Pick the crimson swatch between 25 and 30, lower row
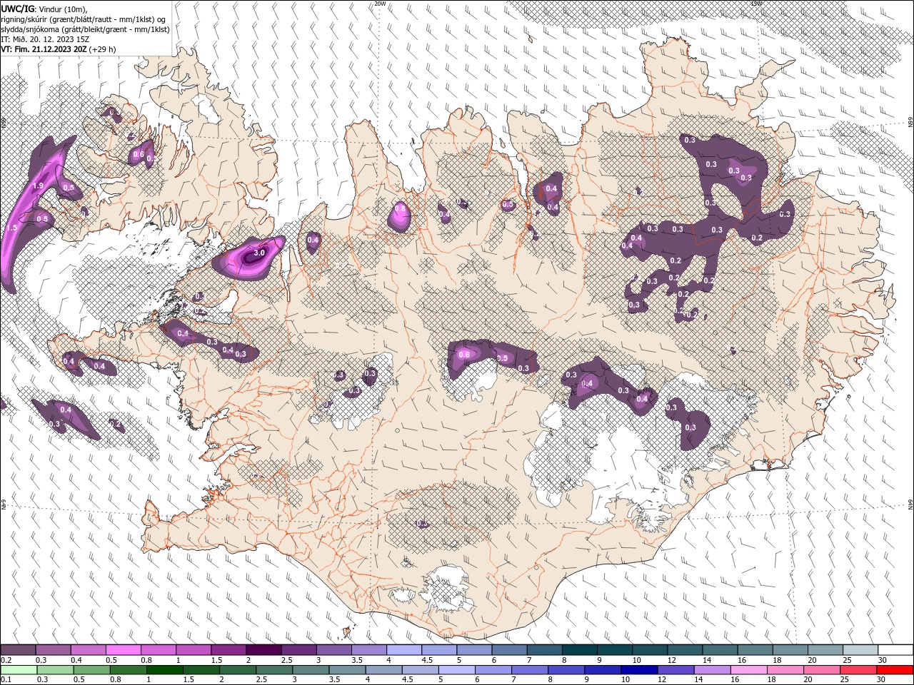Screen dimensions: 914x685 pyautogui.click(x=857, y=670)
